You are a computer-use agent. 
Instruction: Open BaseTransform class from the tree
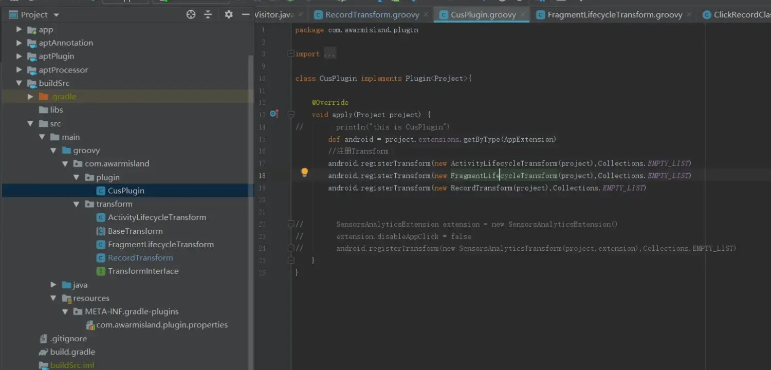point(135,231)
